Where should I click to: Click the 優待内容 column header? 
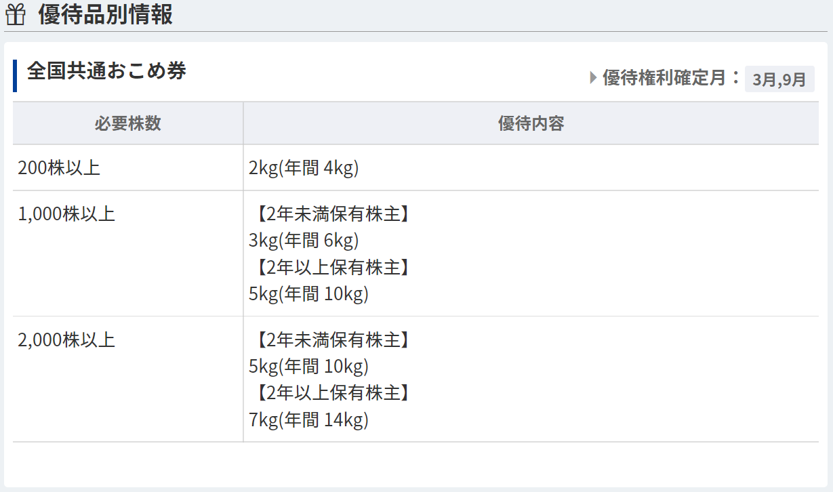click(531, 123)
